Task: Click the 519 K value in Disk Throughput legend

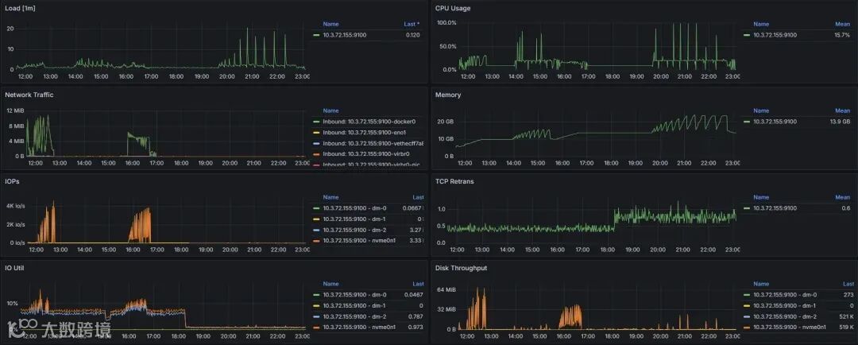Action: coord(846,327)
